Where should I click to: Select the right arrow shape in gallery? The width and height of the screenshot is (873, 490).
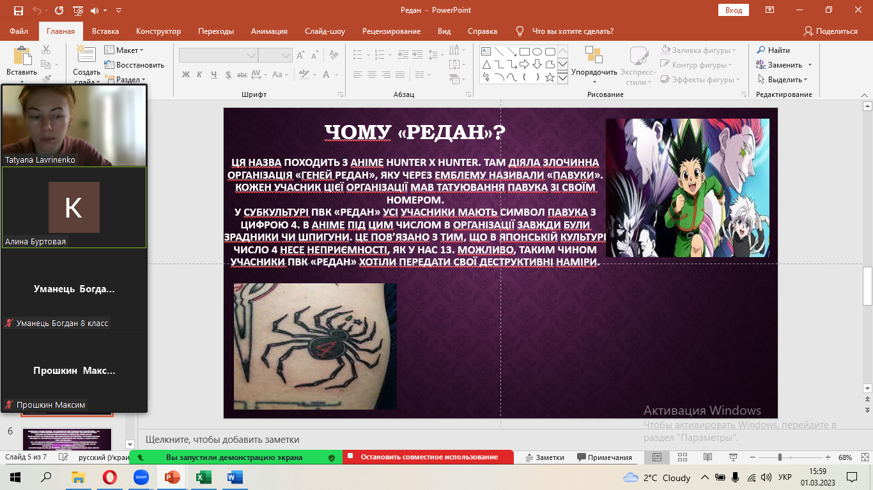(524, 64)
